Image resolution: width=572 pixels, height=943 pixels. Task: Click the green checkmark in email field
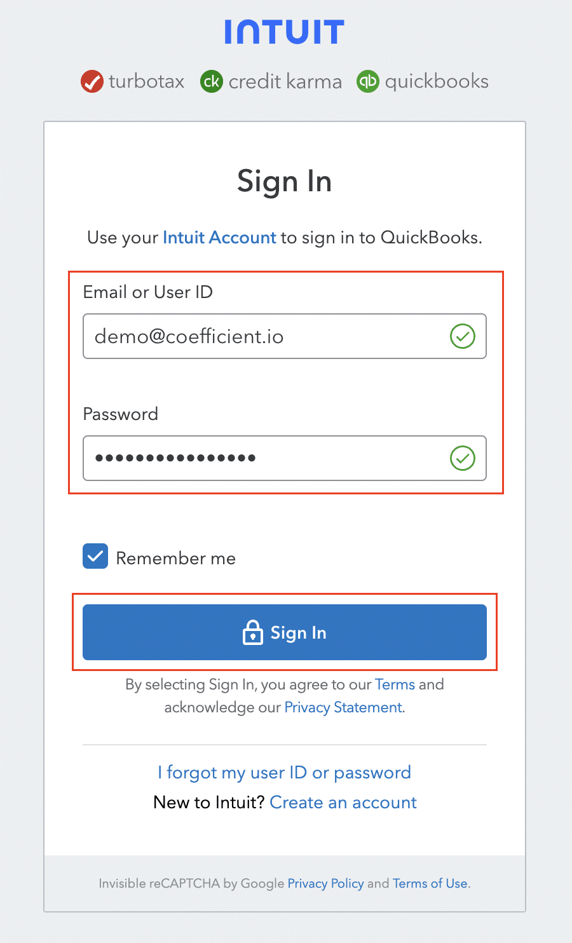[x=462, y=336]
